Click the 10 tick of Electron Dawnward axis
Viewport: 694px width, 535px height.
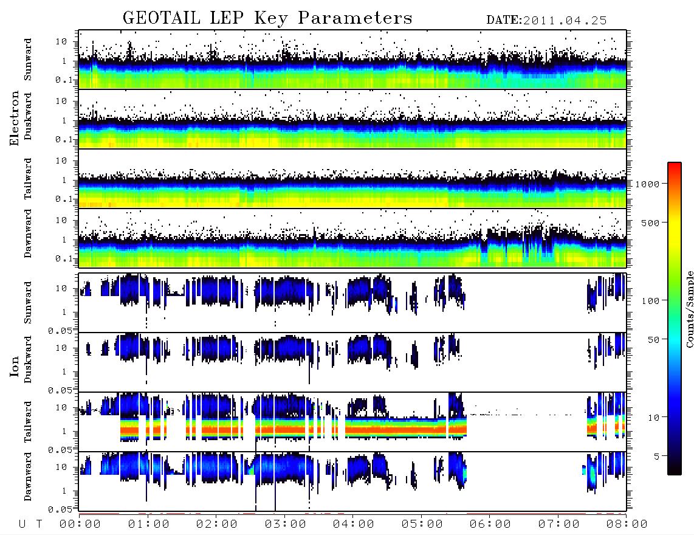click(61, 220)
